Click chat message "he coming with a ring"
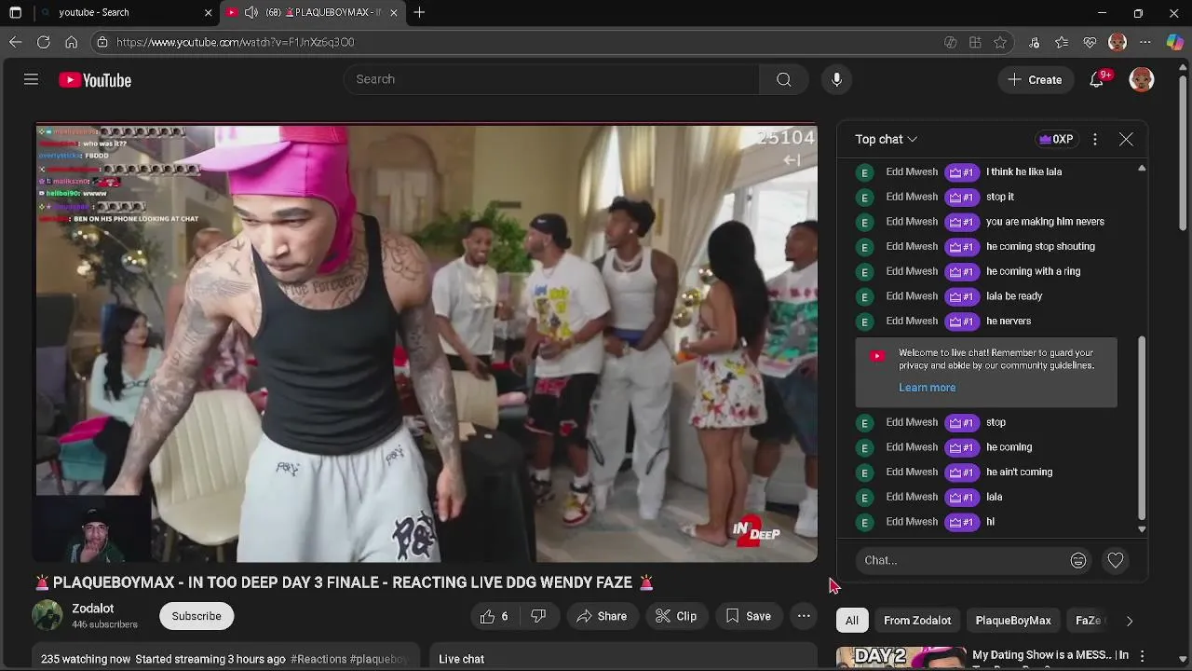1192x671 pixels. tap(1033, 271)
